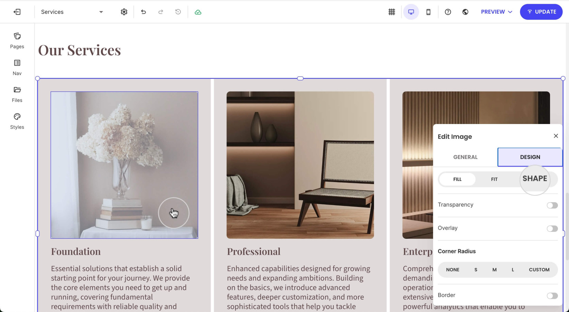This screenshot has height=312, width=569.
Task: Open the Files panel
Action: pyautogui.click(x=17, y=94)
